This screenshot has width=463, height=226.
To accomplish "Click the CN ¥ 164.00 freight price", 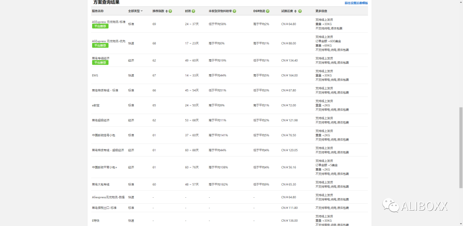I will [289, 75].
